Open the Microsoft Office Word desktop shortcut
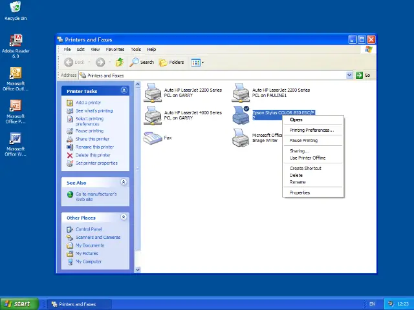Viewport: 414px width, 310px height. pos(16,144)
